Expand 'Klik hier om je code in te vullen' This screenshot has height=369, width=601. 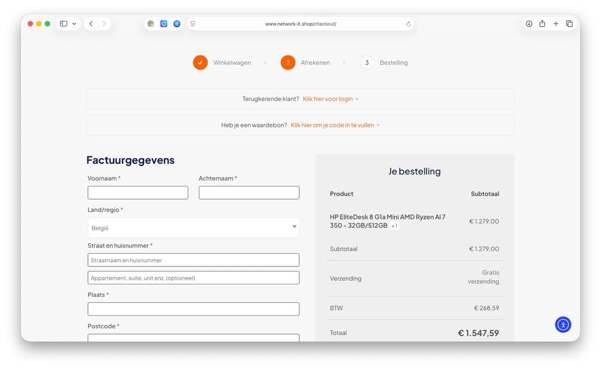click(335, 125)
